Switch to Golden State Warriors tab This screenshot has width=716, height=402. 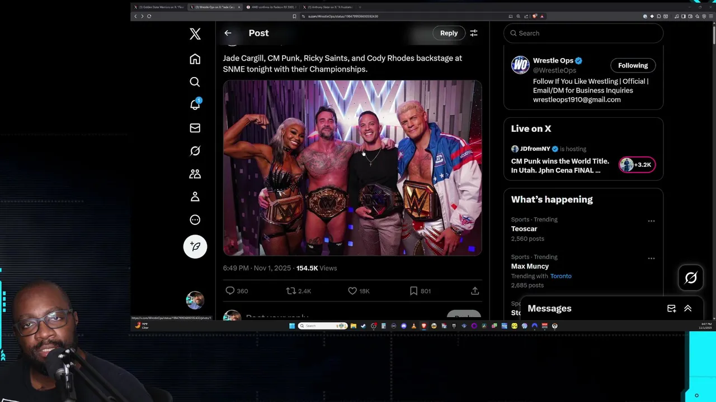pyautogui.click(x=159, y=7)
